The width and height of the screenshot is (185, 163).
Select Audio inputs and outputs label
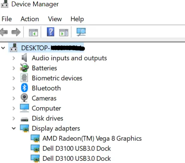(x=70, y=58)
